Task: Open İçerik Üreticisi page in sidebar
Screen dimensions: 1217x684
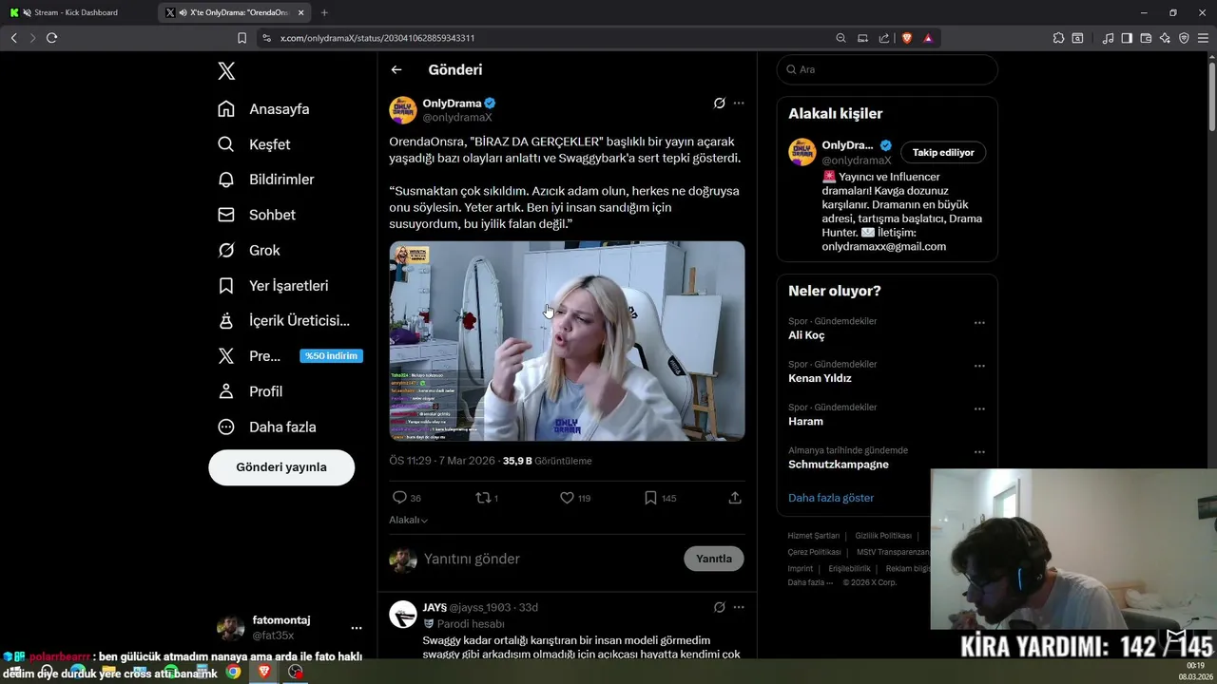Action: [x=283, y=321]
